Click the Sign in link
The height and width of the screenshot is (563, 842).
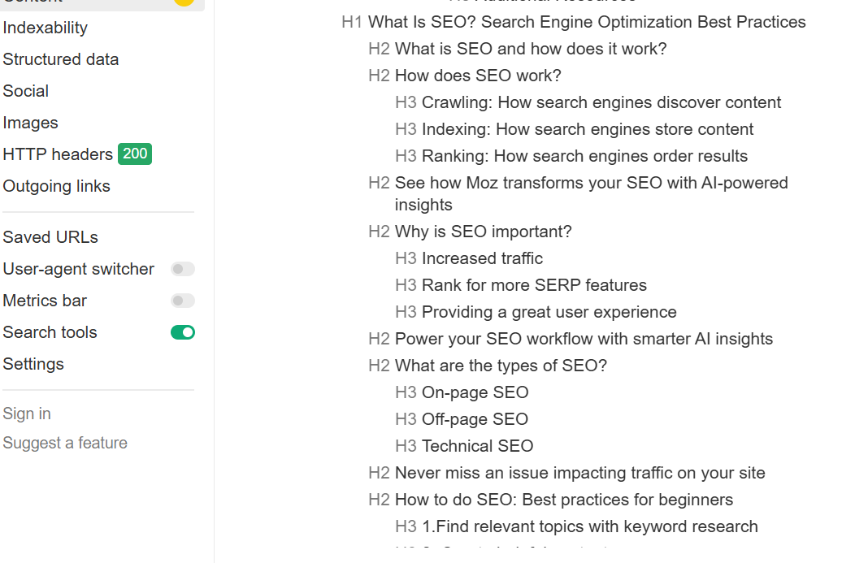(27, 414)
